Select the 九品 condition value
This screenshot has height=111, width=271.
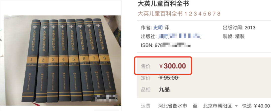tap(164, 89)
